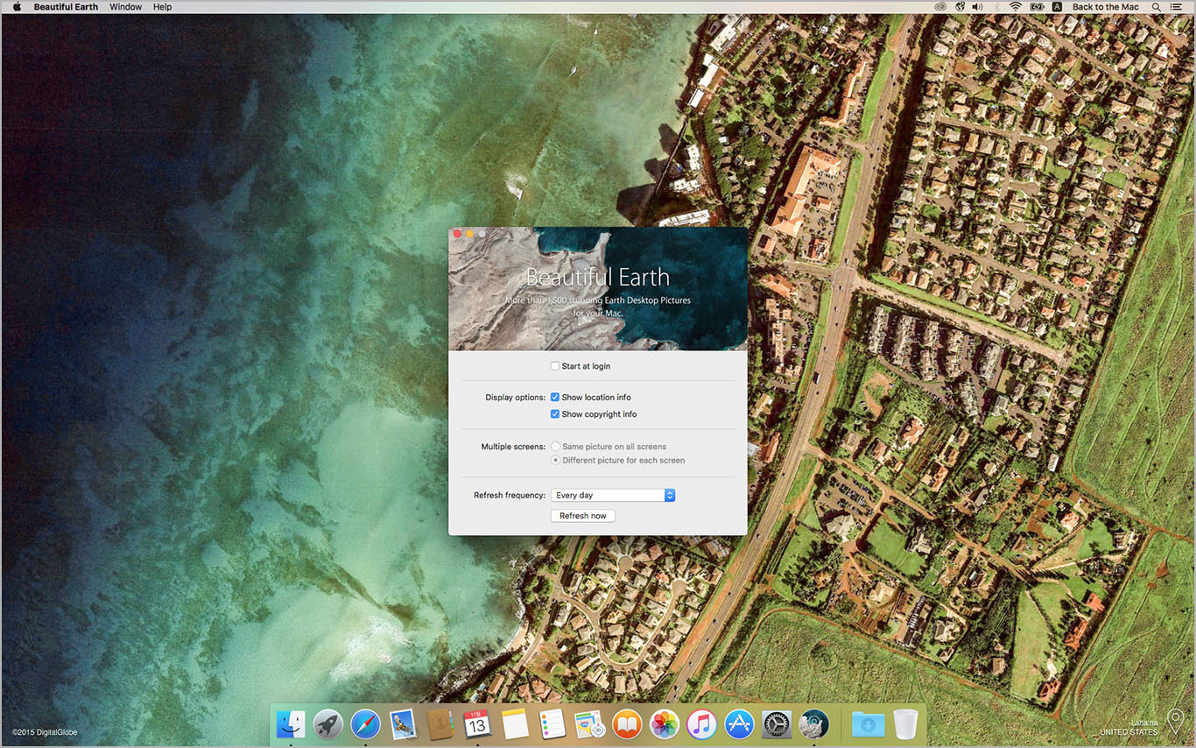
Task: Click the location pin icon on desktop
Action: click(1175, 723)
